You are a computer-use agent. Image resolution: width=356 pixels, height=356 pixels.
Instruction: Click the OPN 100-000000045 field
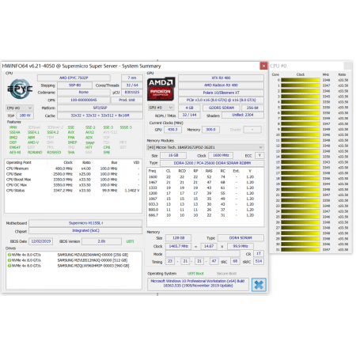84,100
